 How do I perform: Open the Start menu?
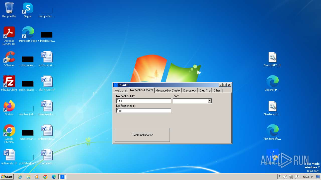[7, 177]
